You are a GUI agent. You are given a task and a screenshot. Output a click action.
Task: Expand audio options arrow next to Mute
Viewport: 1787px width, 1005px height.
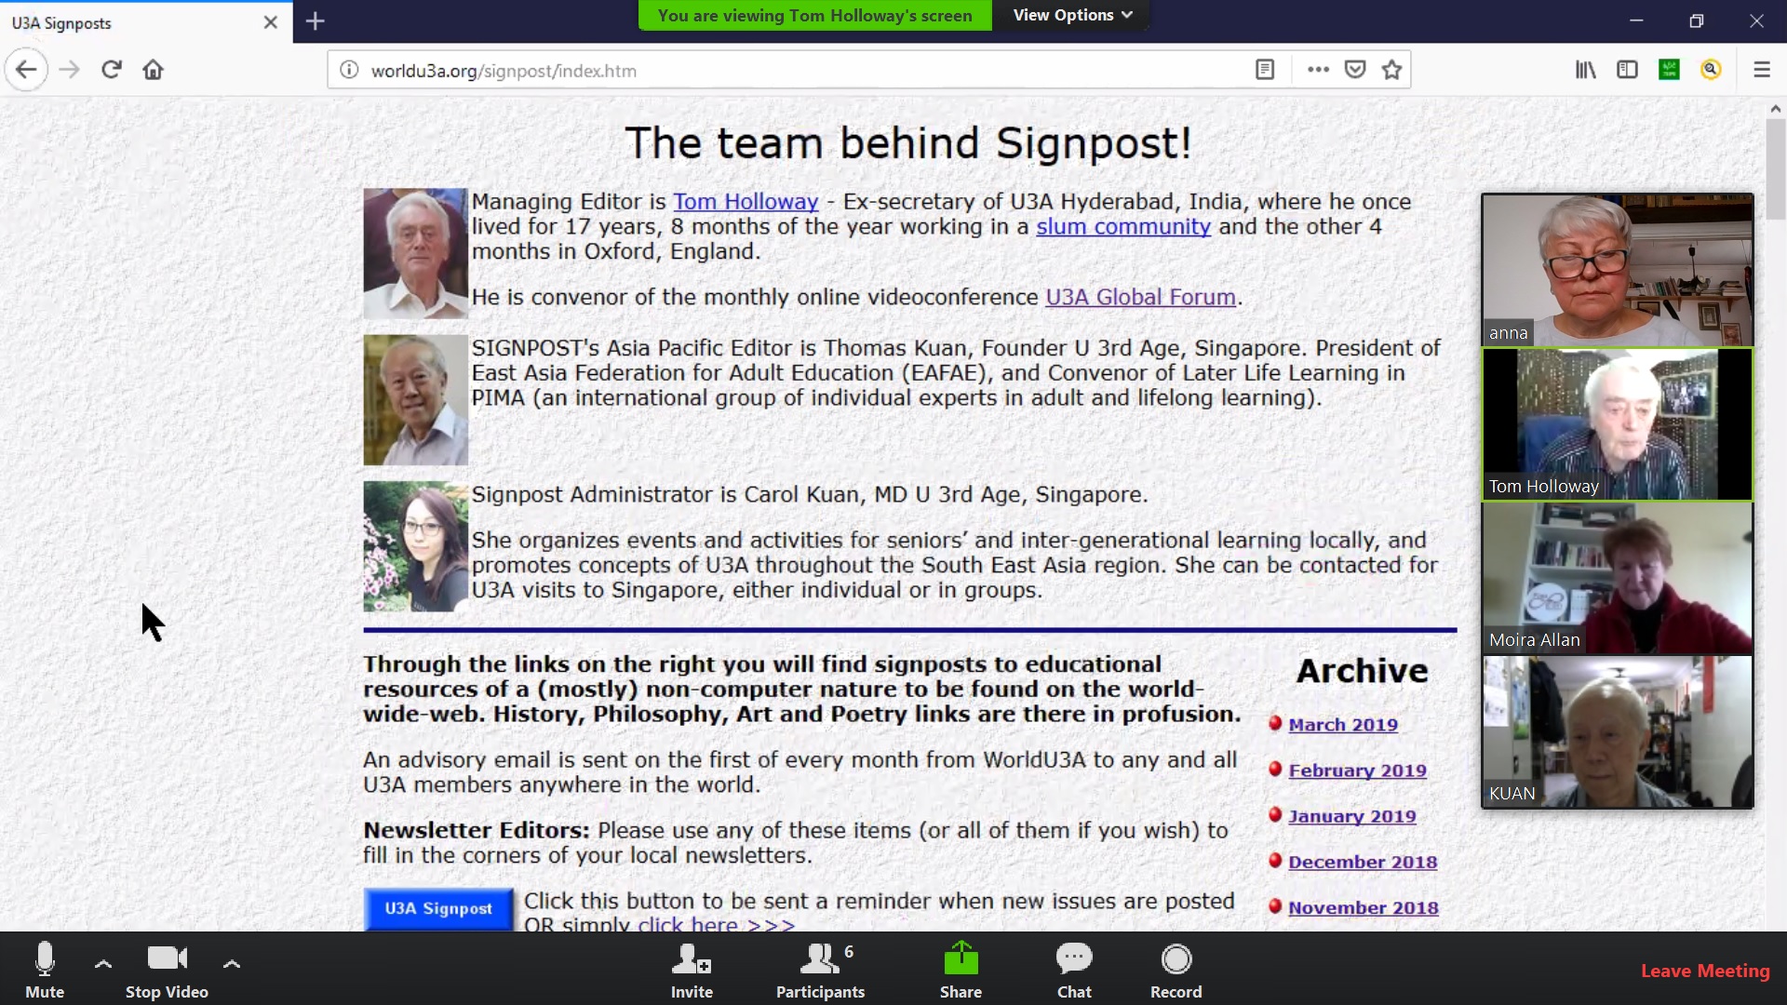point(103,964)
